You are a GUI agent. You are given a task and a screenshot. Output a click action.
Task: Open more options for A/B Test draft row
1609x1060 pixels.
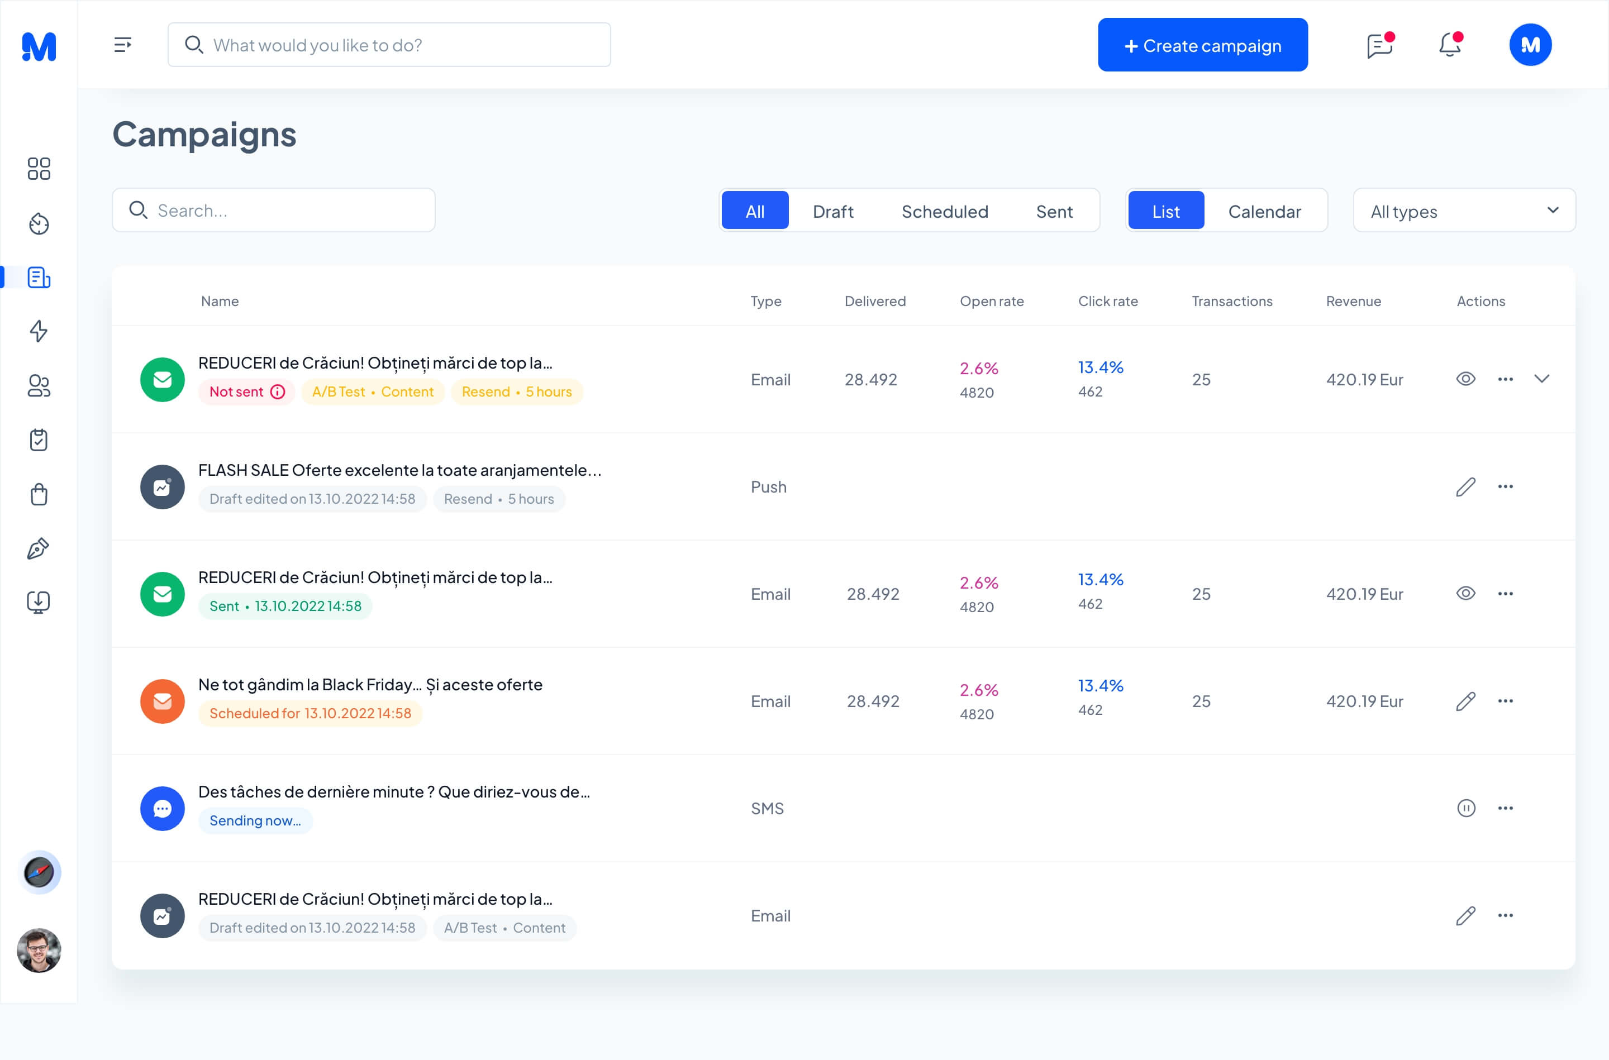(x=1506, y=915)
